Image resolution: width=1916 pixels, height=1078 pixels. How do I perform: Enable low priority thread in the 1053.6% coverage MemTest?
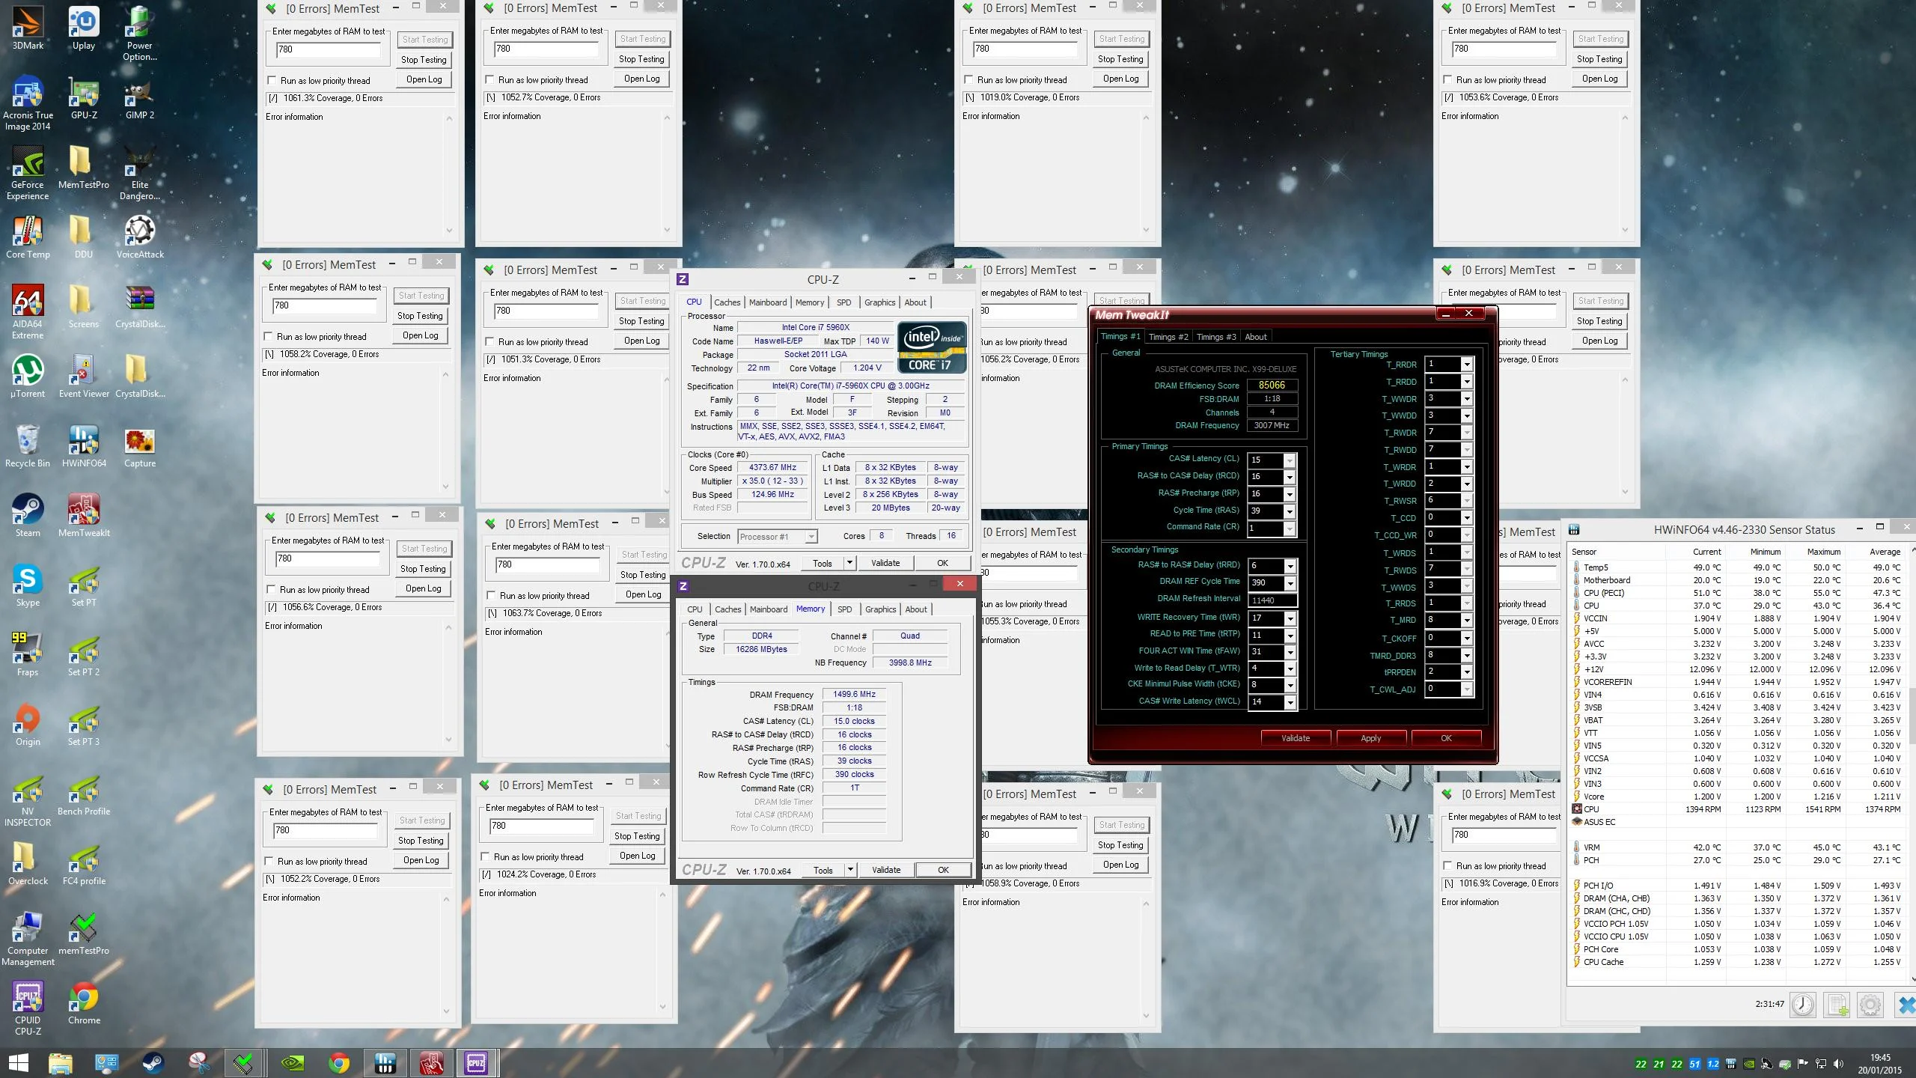pyautogui.click(x=1447, y=80)
